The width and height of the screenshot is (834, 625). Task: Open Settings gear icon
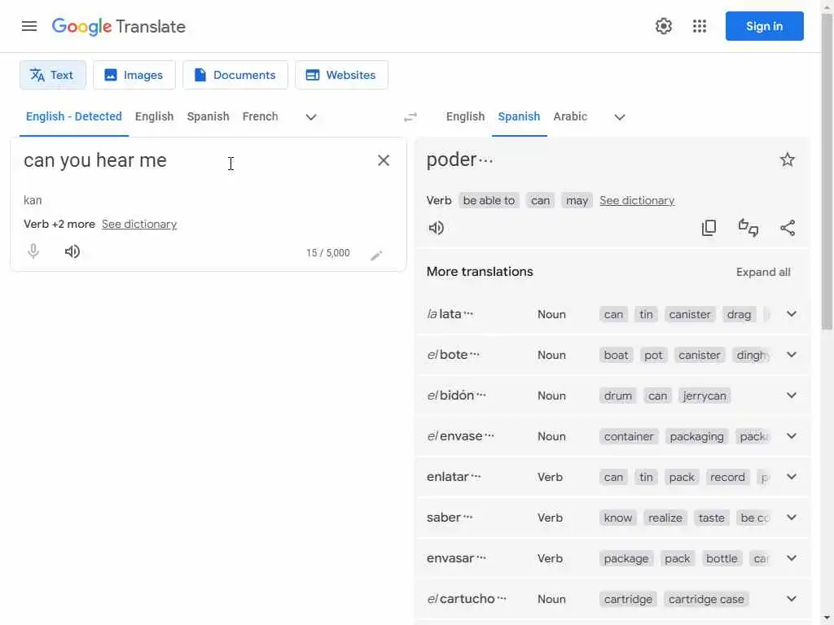pyautogui.click(x=663, y=26)
